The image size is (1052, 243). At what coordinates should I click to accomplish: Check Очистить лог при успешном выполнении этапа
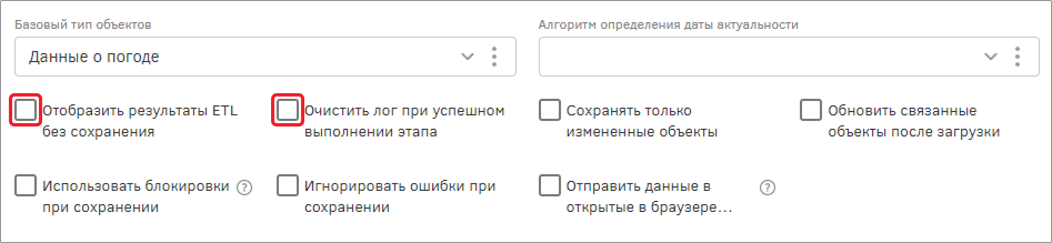287,110
